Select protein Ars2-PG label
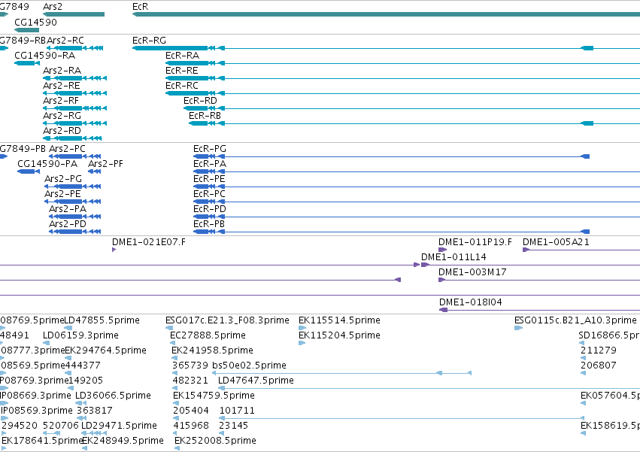The image size is (640, 452). point(63,179)
